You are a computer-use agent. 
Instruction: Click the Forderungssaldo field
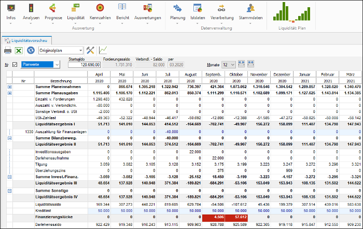(118, 65)
